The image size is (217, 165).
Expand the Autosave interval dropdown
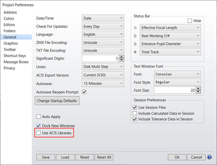point(103,83)
